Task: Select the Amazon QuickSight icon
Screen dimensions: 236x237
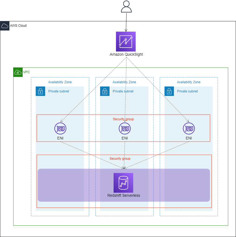Action: click(126, 42)
